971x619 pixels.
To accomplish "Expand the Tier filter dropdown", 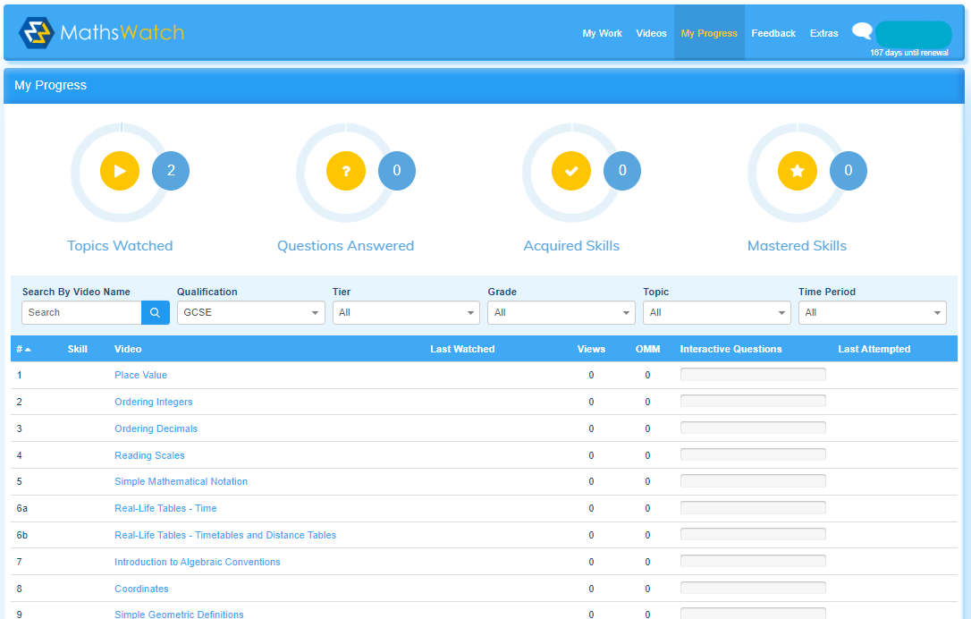I will [406, 312].
